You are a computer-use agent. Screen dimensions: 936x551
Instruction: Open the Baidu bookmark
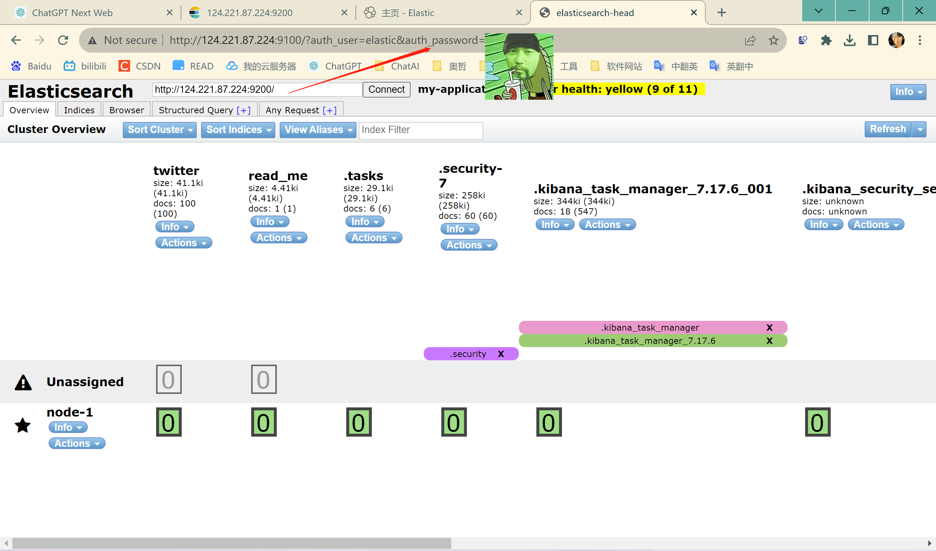pyautogui.click(x=39, y=66)
